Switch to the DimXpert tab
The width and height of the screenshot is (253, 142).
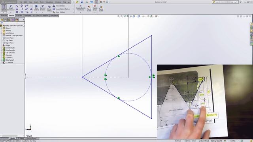[28, 16]
